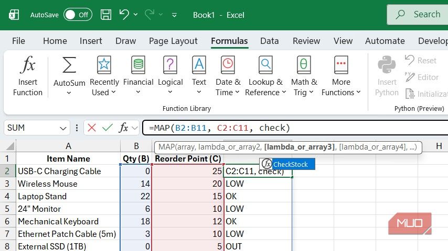
Task: Click inside the formula bar text
Action: tap(296, 128)
